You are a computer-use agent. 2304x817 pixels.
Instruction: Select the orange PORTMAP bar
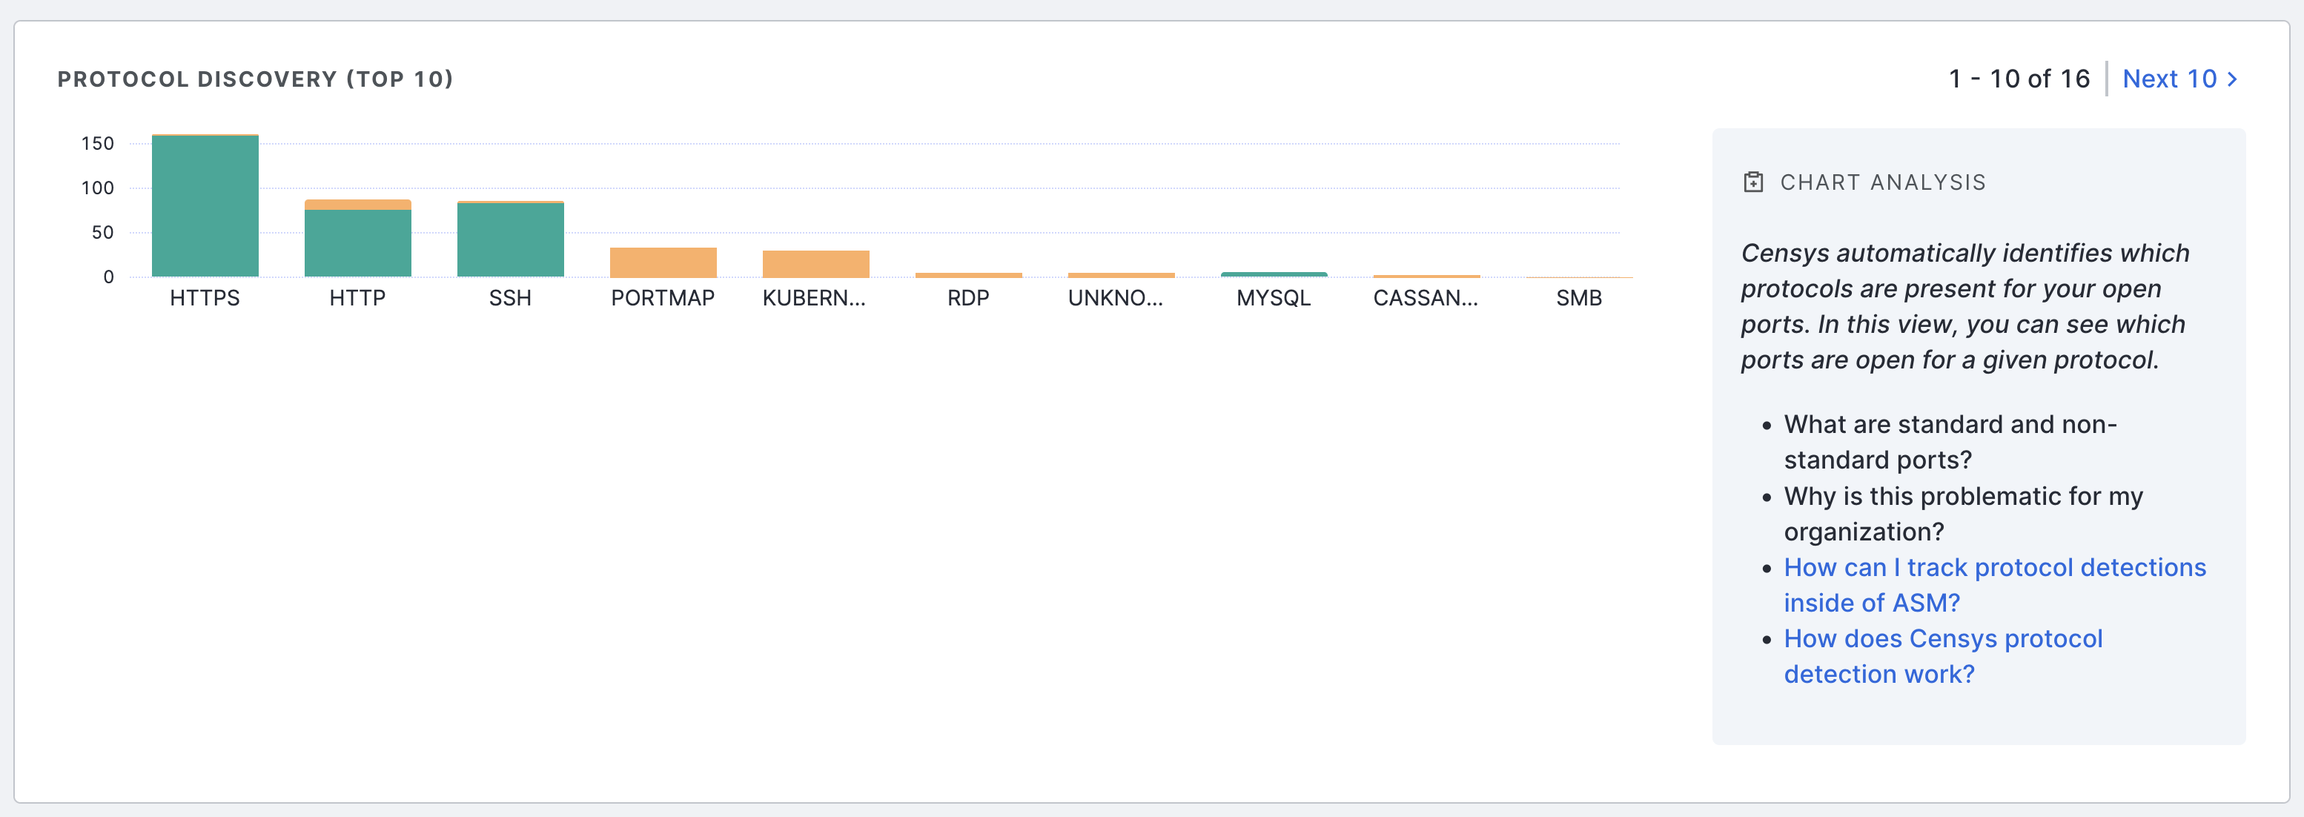click(x=663, y=262)
